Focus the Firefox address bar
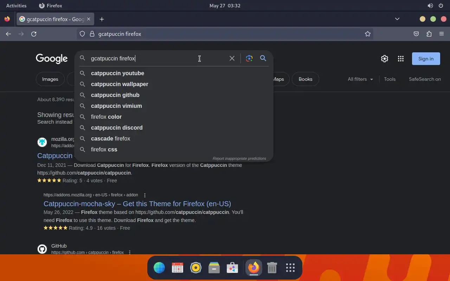 click(x=225, y=34)
